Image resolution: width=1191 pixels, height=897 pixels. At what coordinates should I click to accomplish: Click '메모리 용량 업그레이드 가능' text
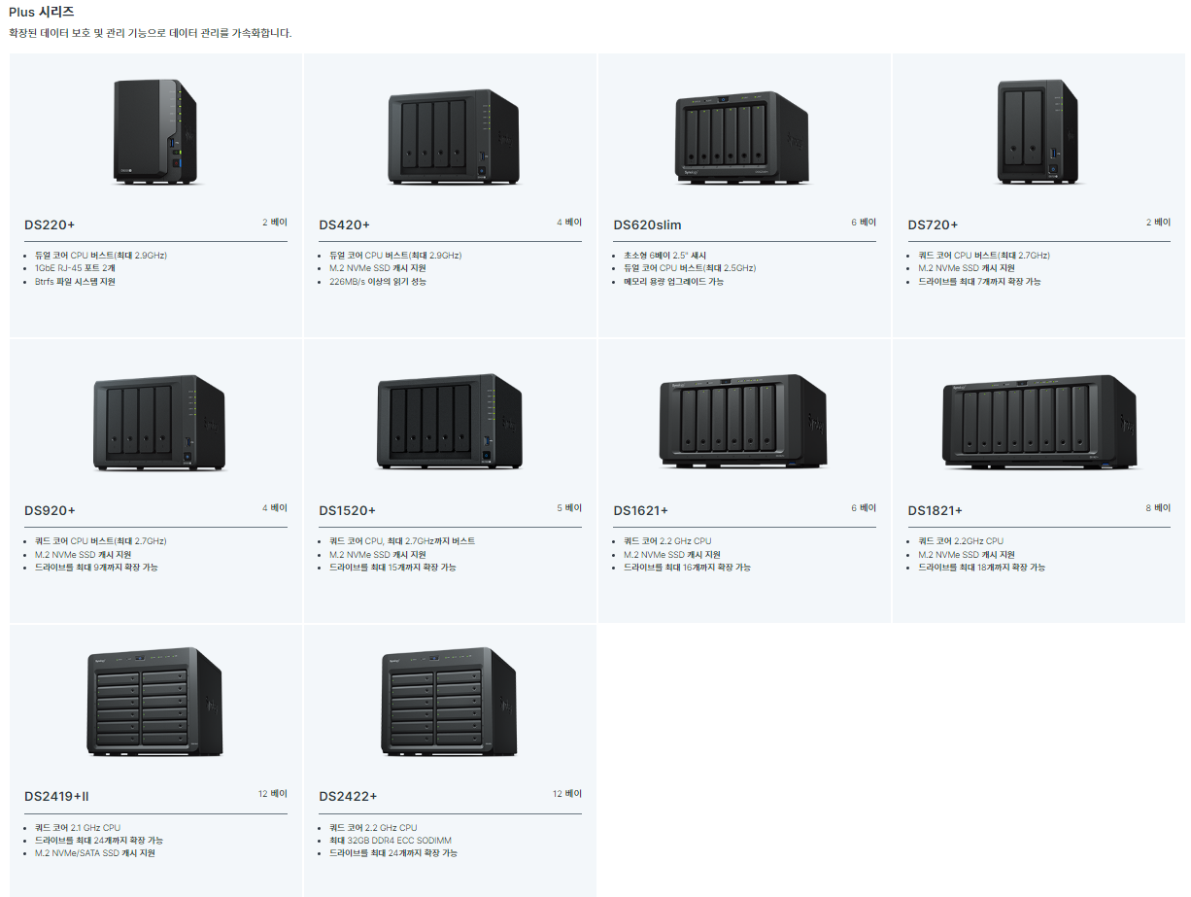click(x=673, y=282)
